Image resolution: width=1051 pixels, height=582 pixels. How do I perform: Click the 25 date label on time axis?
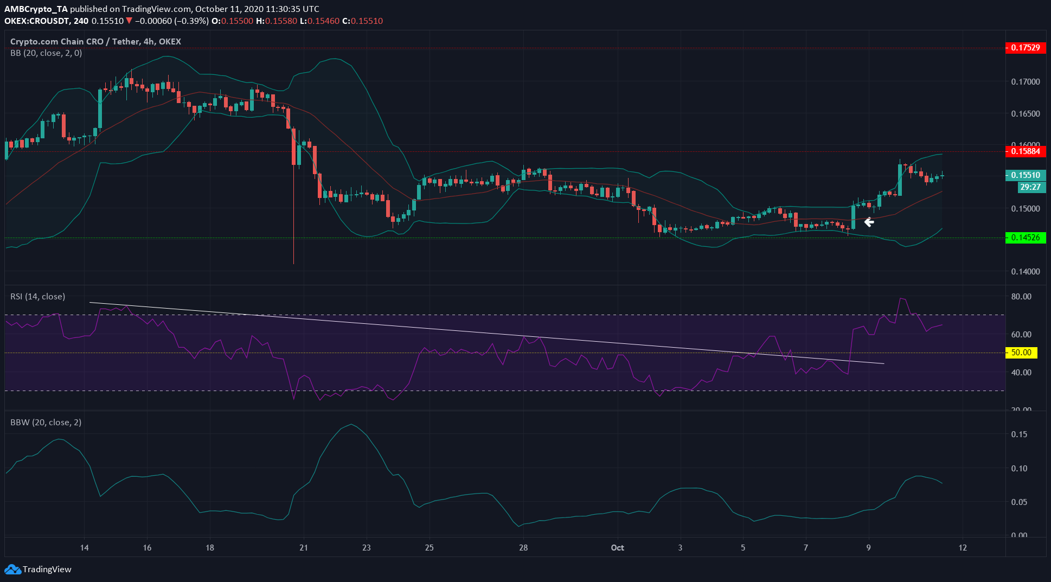point(430,548)
